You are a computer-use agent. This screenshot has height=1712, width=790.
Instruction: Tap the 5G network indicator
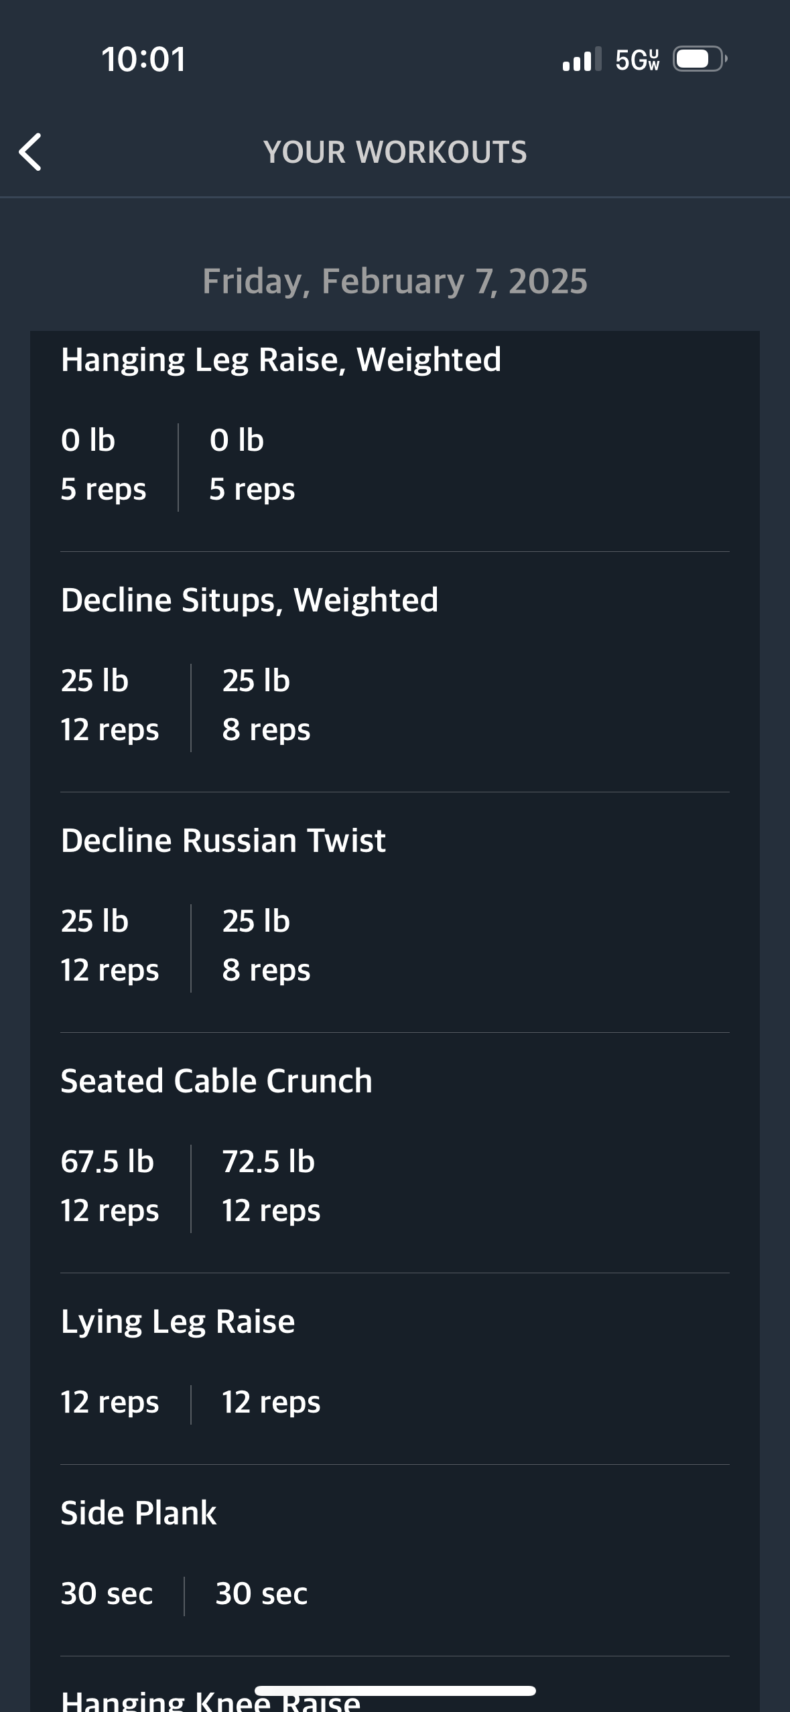[x=637, y=60]
